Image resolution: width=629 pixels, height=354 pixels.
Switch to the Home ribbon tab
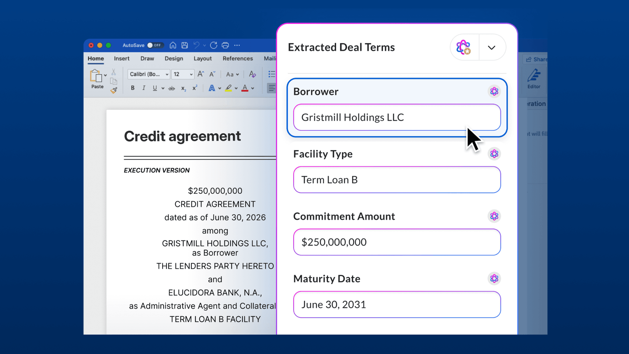click(96, 58)
